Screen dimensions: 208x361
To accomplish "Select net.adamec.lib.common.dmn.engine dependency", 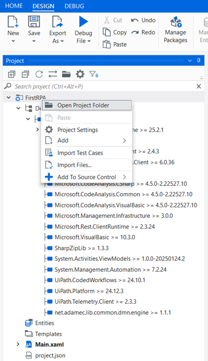I will tap(113, 312).
